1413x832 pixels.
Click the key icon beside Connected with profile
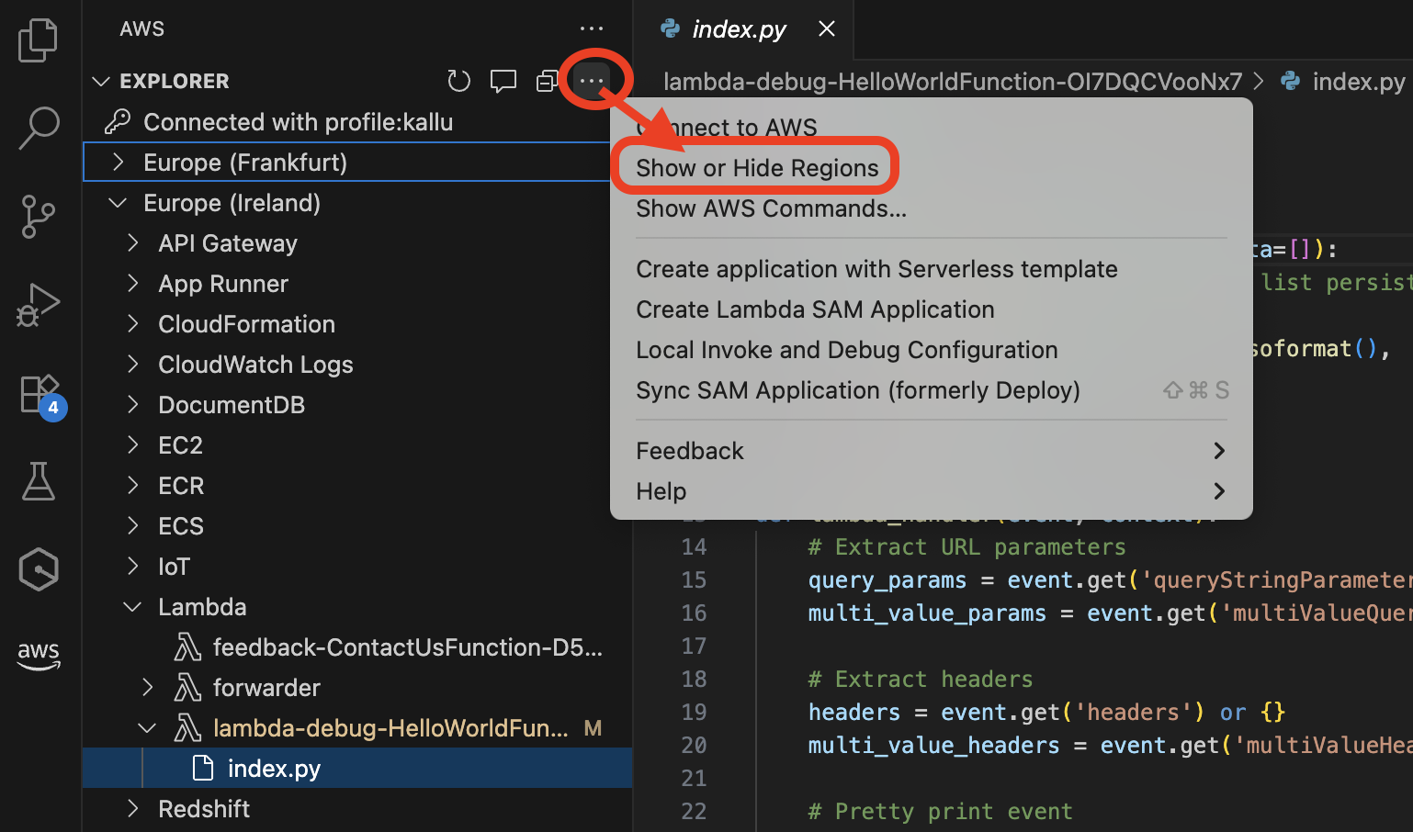coord(118,121)
